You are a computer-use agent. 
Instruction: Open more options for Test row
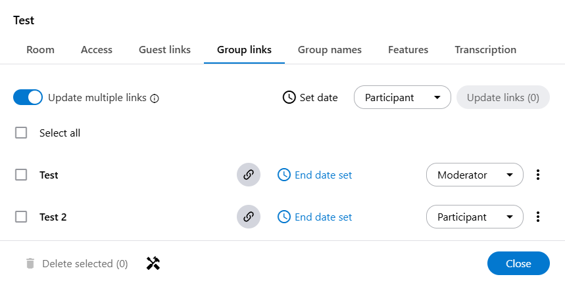pyautogui.click(x=538, y=175)
